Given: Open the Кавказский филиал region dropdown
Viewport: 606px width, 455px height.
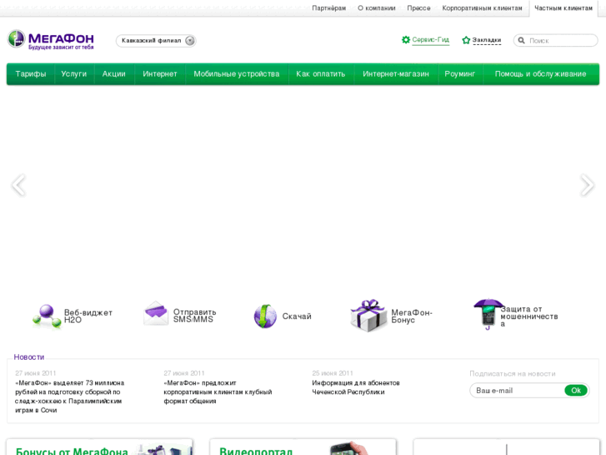Looking at the screenshot, I should point(156,41).
